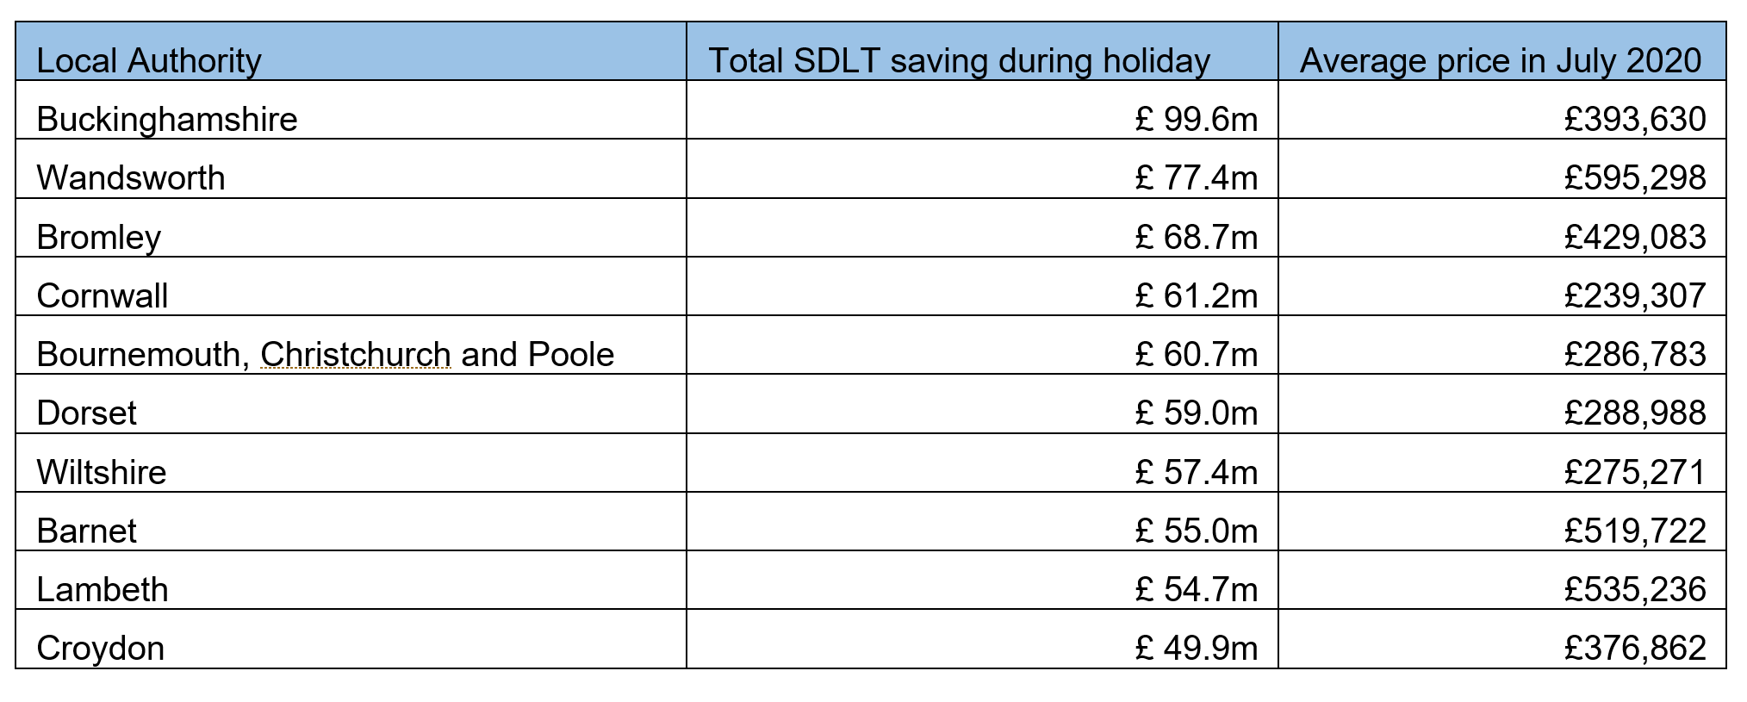The width and height of the screenshot is (1747, 702).
Task: Select the £ 77.4m saving value
Action: point(1197,177)
